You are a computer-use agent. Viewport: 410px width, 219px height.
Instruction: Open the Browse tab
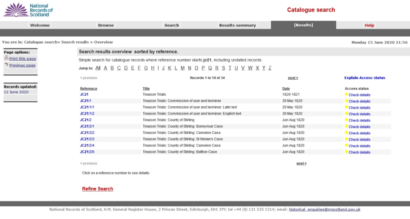point(106,25)
